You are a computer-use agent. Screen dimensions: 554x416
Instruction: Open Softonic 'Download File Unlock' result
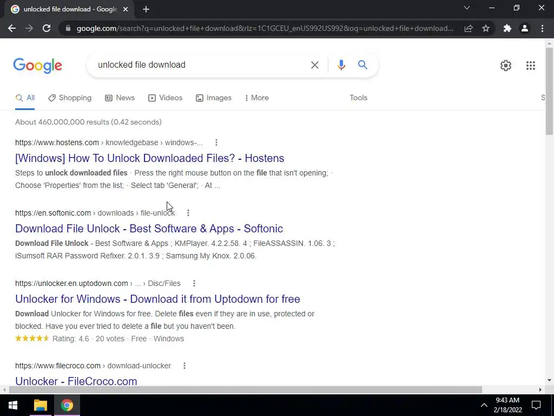(149, 229)
